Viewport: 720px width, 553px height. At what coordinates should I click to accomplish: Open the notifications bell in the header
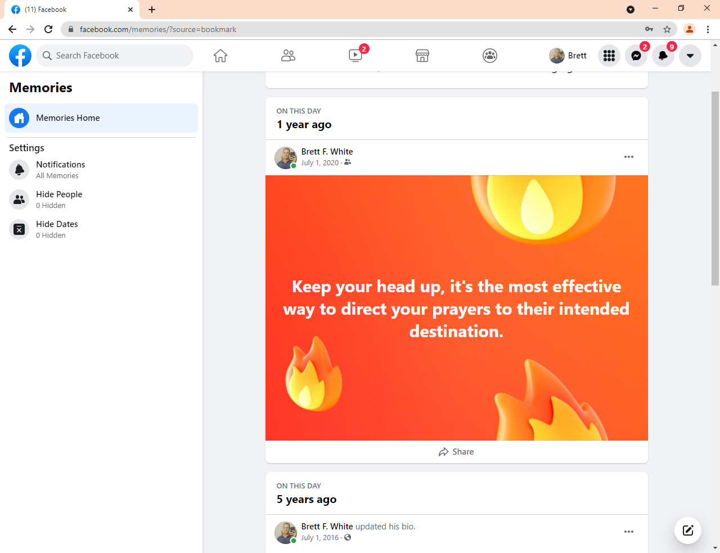(663, 56)
